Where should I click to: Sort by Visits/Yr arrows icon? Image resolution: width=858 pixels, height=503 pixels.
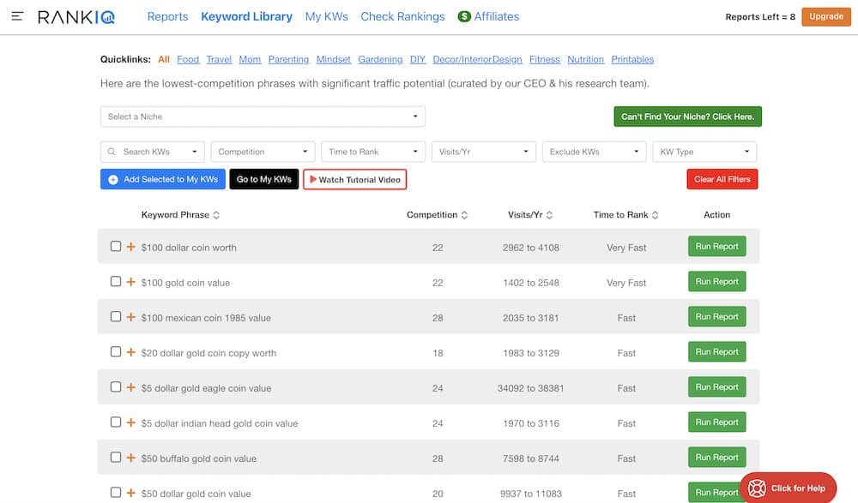tap(549, 215)
